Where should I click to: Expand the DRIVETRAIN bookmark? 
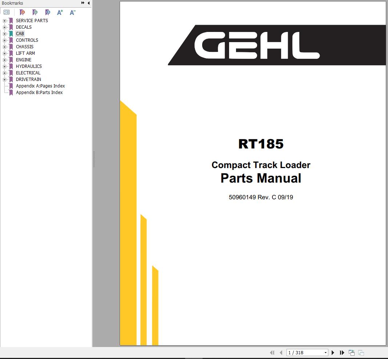pyautogui.click(x=4, y=79)
